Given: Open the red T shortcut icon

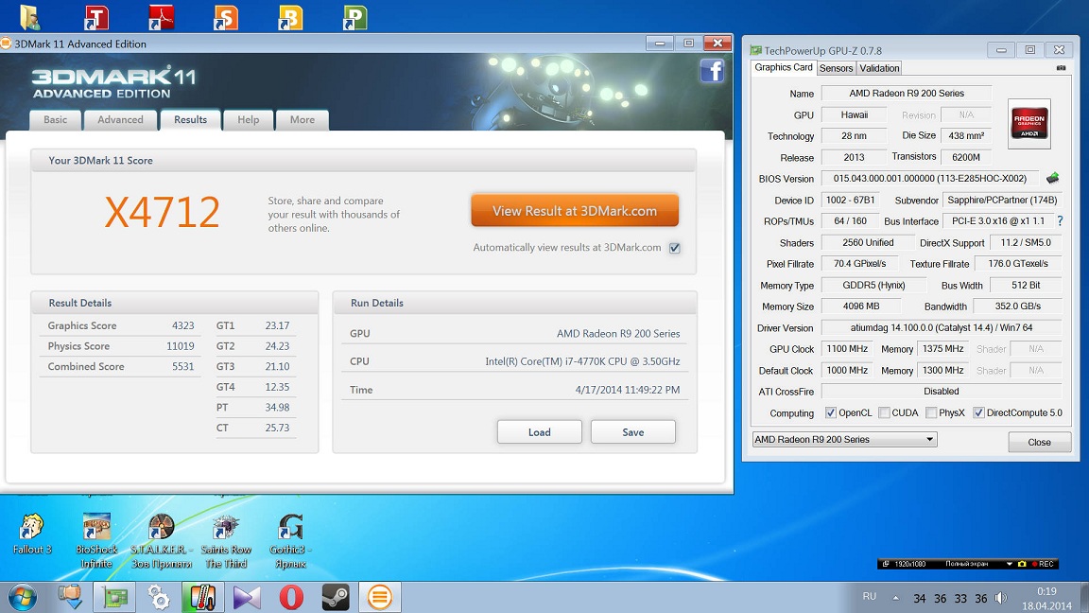Looking at the screenshot, I should 95,17.
